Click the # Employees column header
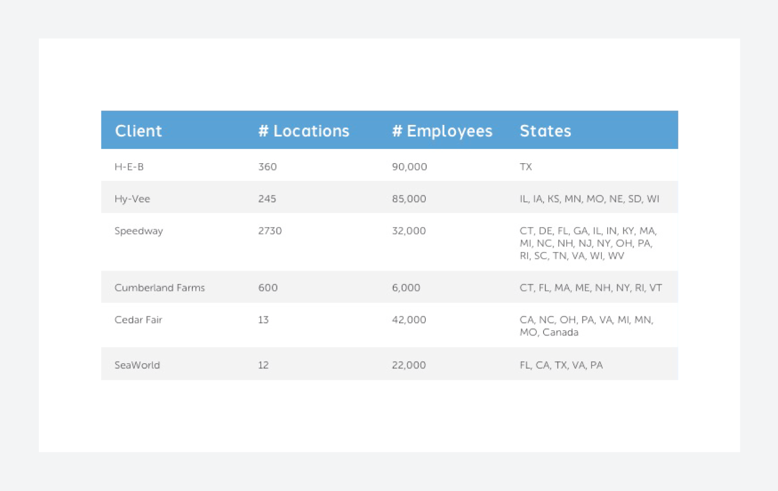778x491 pixels. tap(442, 131)
